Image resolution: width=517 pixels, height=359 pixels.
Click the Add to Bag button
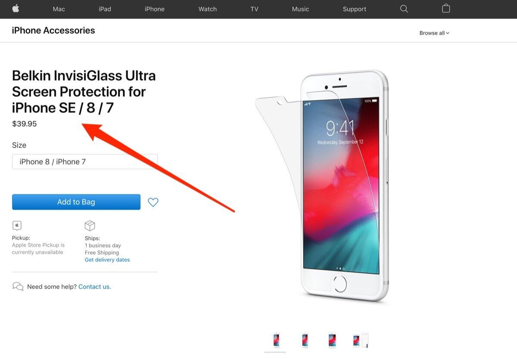click(x=76, y=202)
